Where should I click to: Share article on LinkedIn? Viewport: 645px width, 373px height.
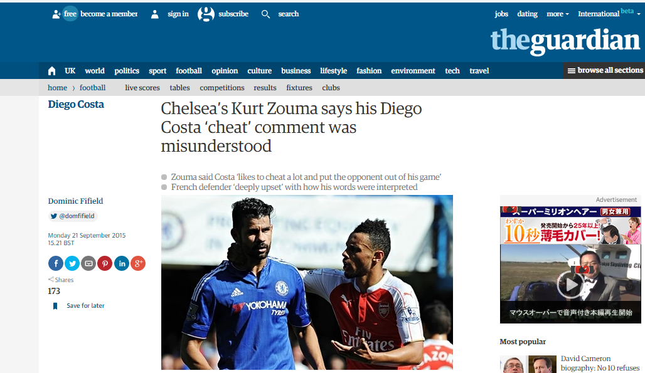tap(122, 263)
